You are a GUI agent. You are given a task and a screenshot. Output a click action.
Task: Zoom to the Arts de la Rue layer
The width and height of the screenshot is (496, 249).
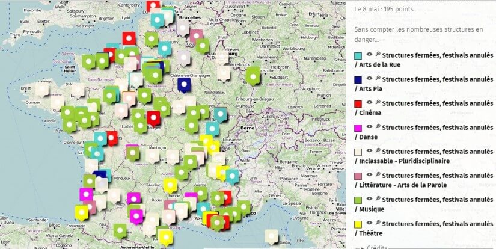click(x=378, y=54)
